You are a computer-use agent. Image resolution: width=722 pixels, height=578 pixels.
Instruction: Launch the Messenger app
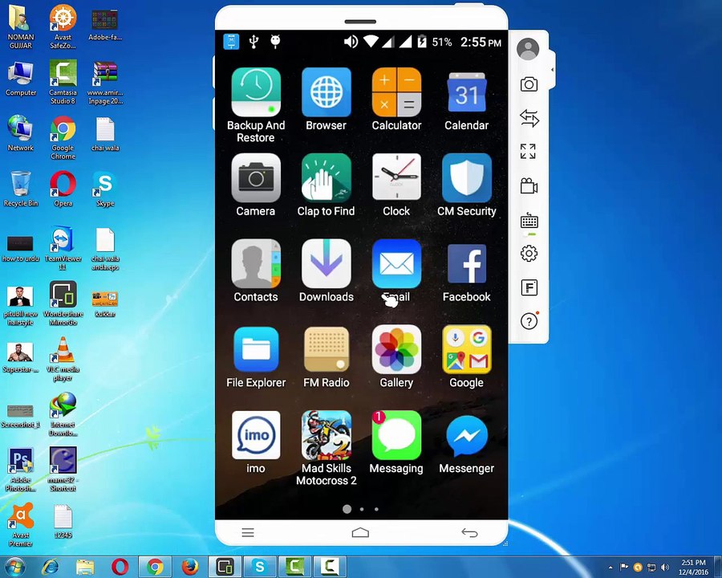pyautogui.click(x=466, y=435)
